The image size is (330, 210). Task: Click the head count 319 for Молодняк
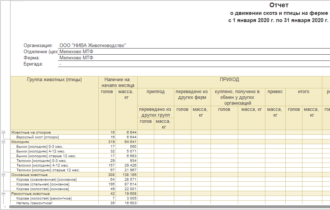pyautogui.click(x=111, y=142)
